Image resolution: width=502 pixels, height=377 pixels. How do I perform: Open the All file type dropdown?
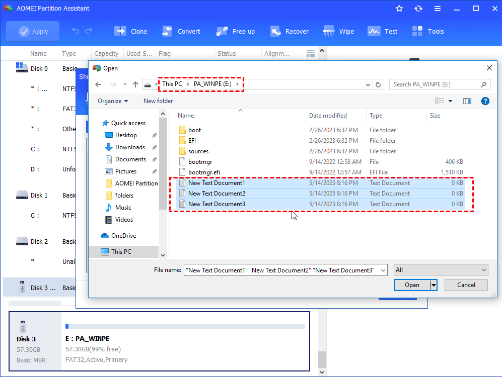(x=441, y=270)
